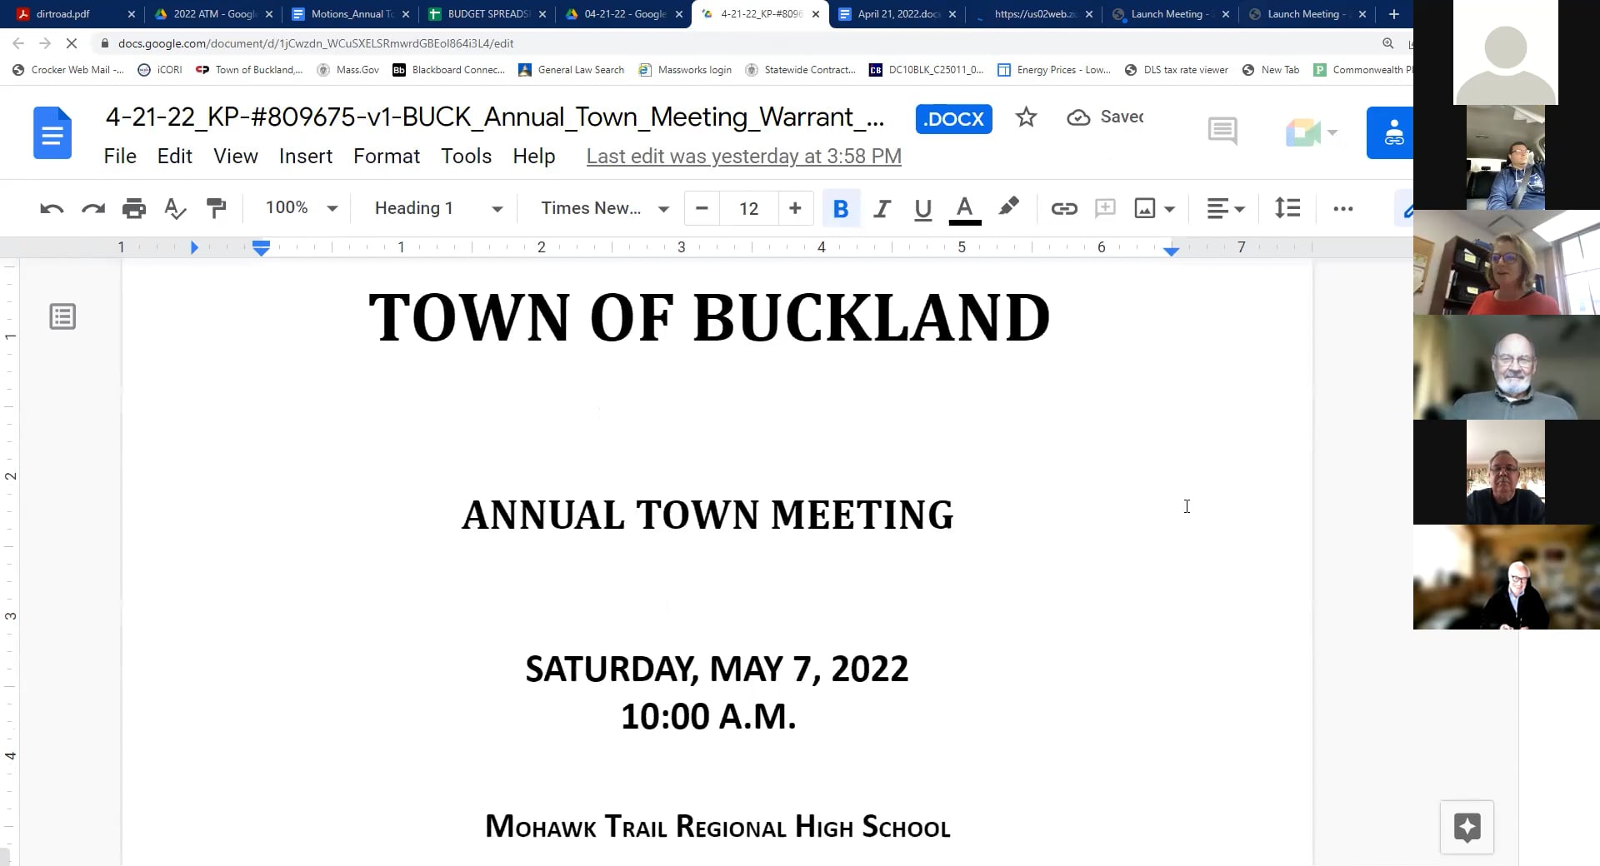This screenshot has height=866, width=1600.
Task: Open the text alignment dropdown
Action: click(1226, 208)
